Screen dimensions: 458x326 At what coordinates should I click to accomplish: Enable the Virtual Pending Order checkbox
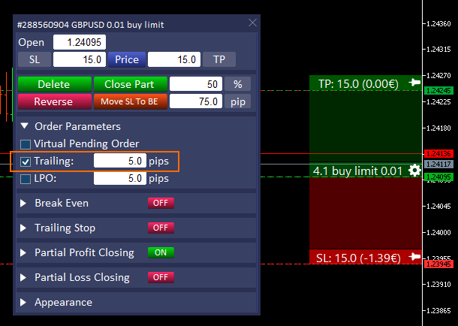(x=26, y=143)
